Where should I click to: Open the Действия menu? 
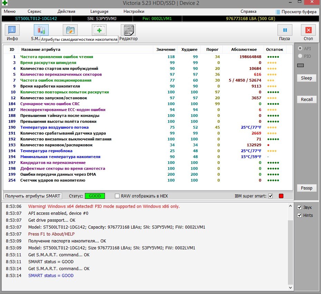66,11
